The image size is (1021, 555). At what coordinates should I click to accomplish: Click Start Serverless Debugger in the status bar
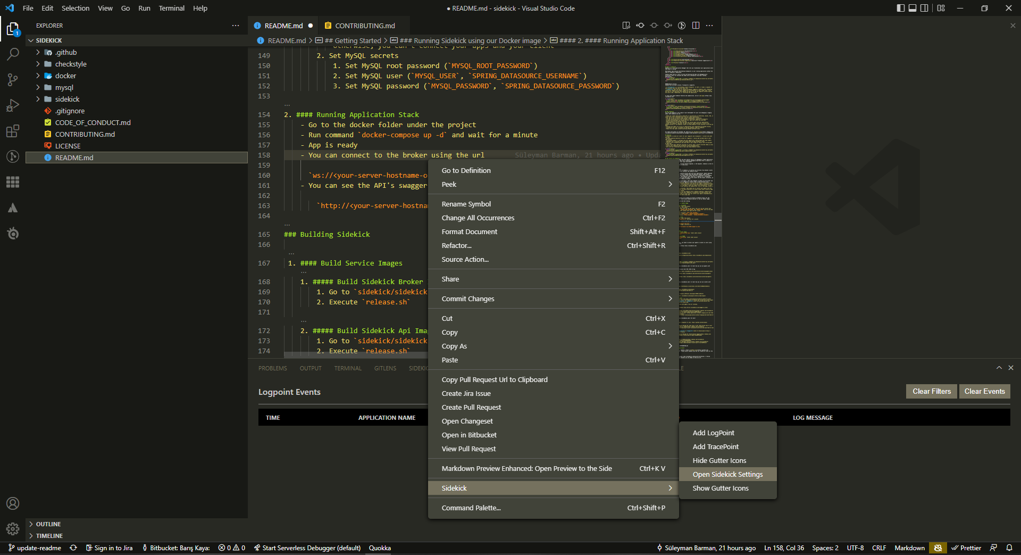coord(307,548)
